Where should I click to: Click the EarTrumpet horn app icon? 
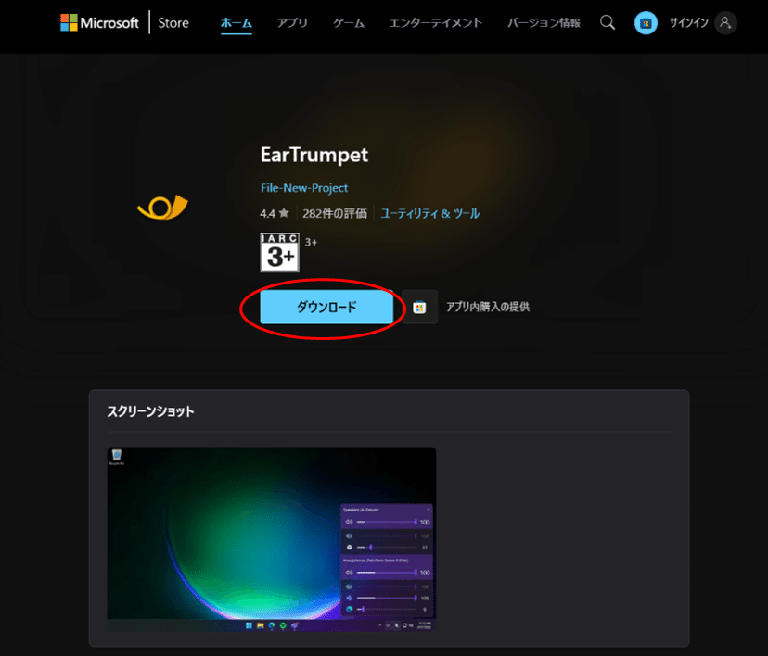coord(162,208)
